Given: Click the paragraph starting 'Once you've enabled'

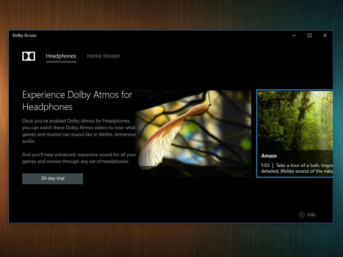Looking at the screenshot, I should point(79,131).
